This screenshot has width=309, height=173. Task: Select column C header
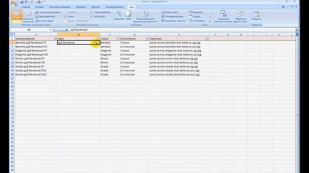110,35
